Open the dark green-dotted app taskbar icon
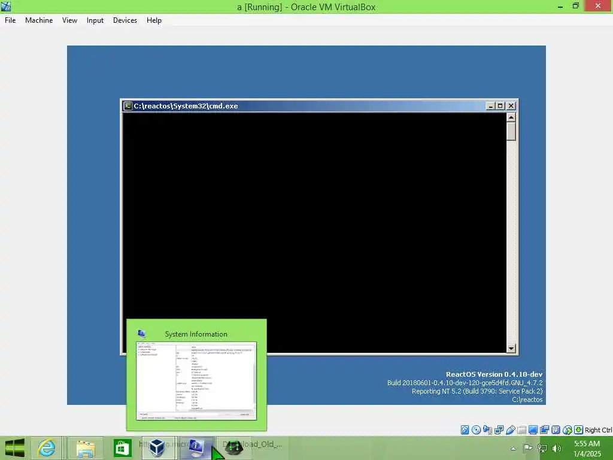Screen dimensions: 613x460 click(235, 448)
